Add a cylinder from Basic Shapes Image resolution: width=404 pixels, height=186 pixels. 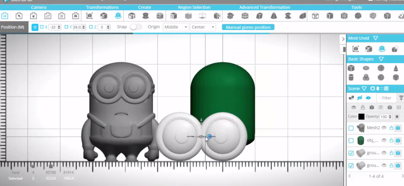351,77
